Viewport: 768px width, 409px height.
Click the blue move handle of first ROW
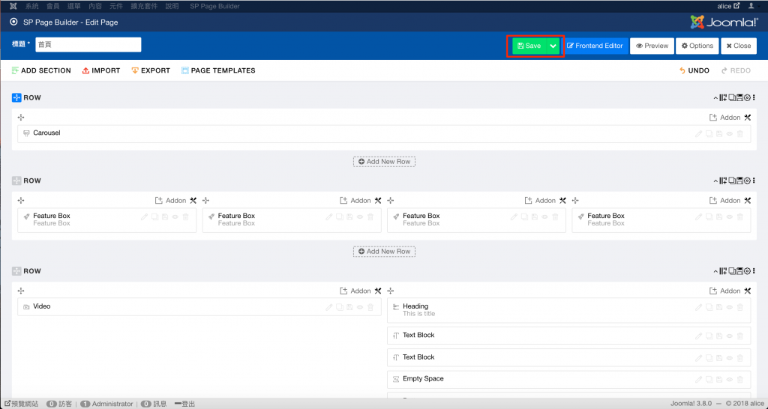(16, 98)
